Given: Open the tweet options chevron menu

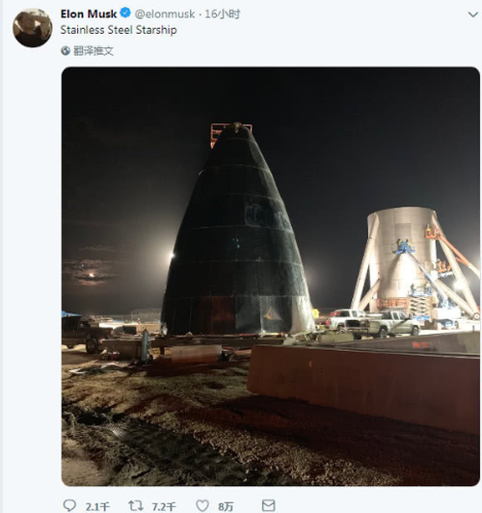Looking at the screenshot, I should click(x=473, y=14).
